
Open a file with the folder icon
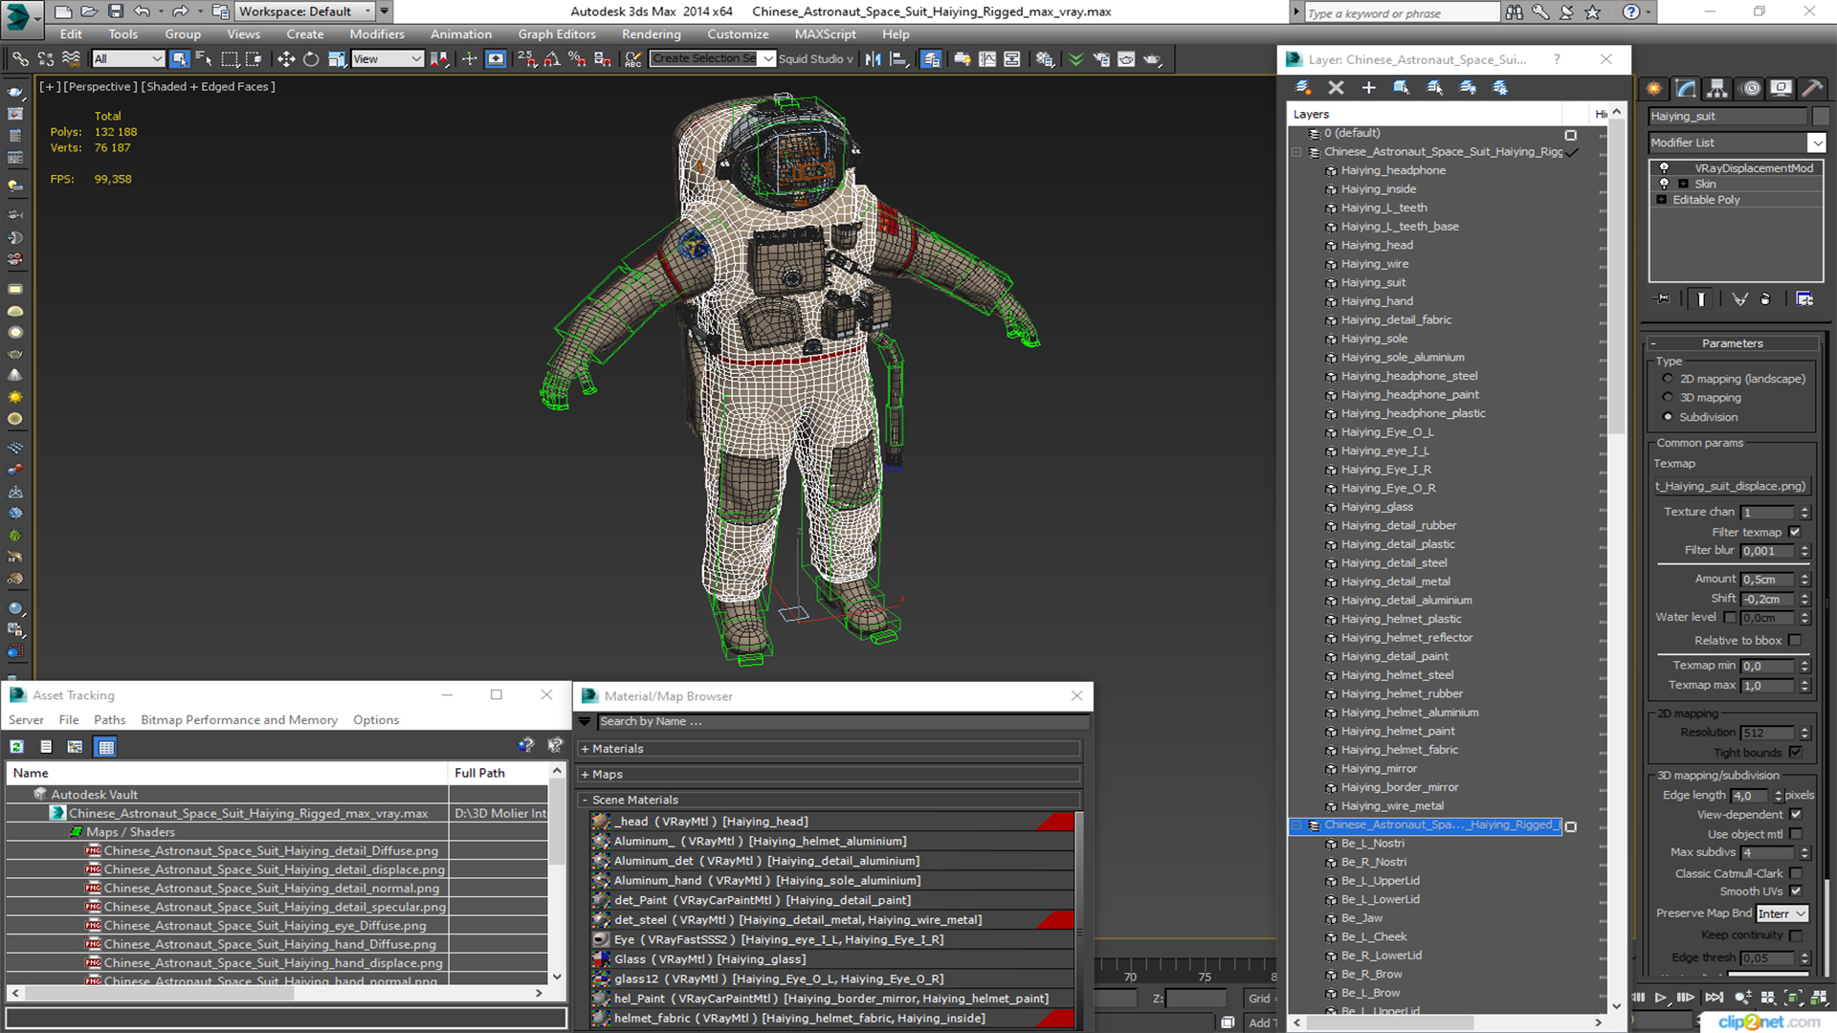point(89,11)
